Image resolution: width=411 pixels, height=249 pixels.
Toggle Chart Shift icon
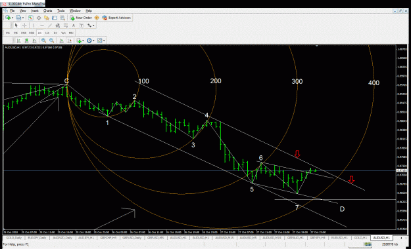tap(69, 41)
